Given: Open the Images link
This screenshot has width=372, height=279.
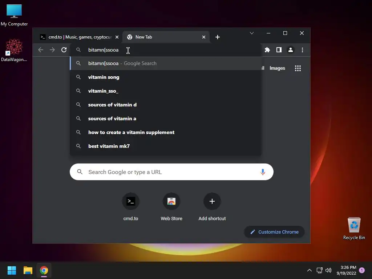Looking at the screenshot, I should tap(277, 68).
